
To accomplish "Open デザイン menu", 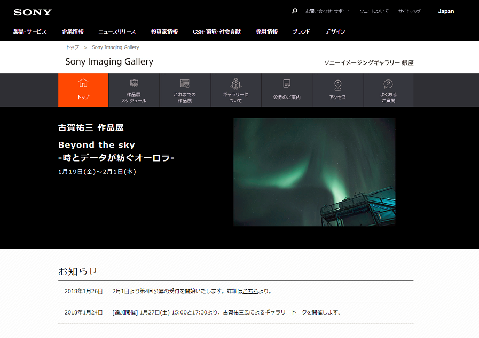I will (x=335, y=31).
